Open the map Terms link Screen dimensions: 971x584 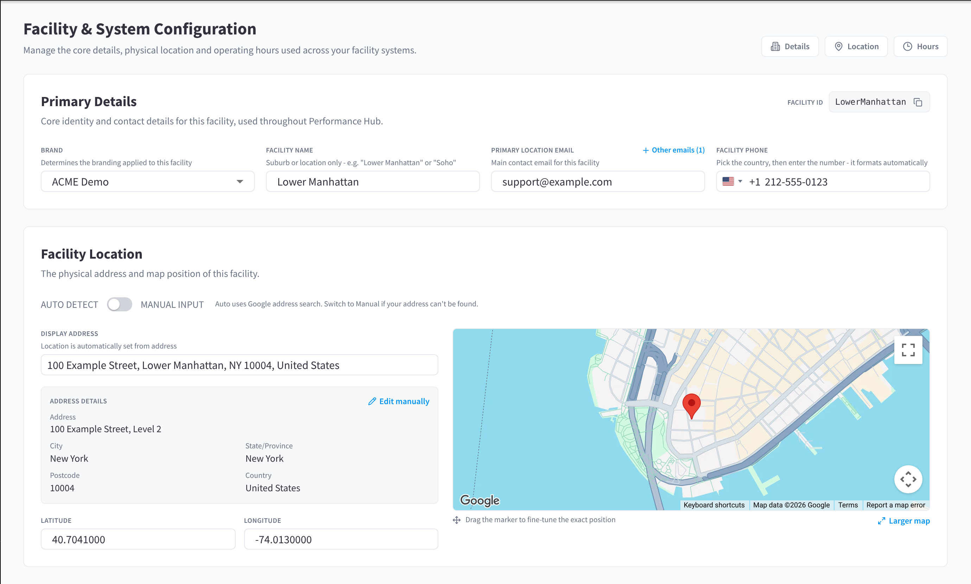[848, 505]
